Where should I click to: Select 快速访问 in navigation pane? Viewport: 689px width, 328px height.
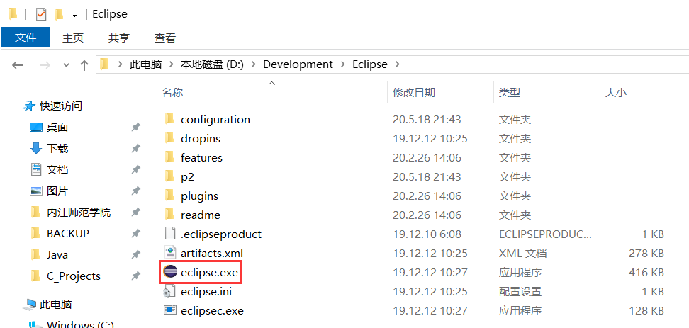point(61,106)
